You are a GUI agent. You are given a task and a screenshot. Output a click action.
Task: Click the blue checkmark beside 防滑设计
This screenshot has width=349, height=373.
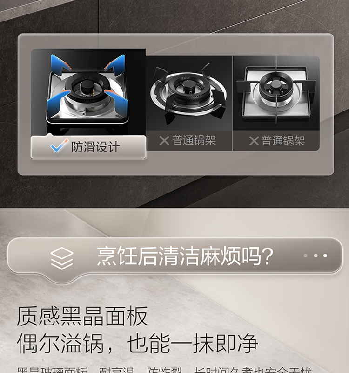pos(59,146)
